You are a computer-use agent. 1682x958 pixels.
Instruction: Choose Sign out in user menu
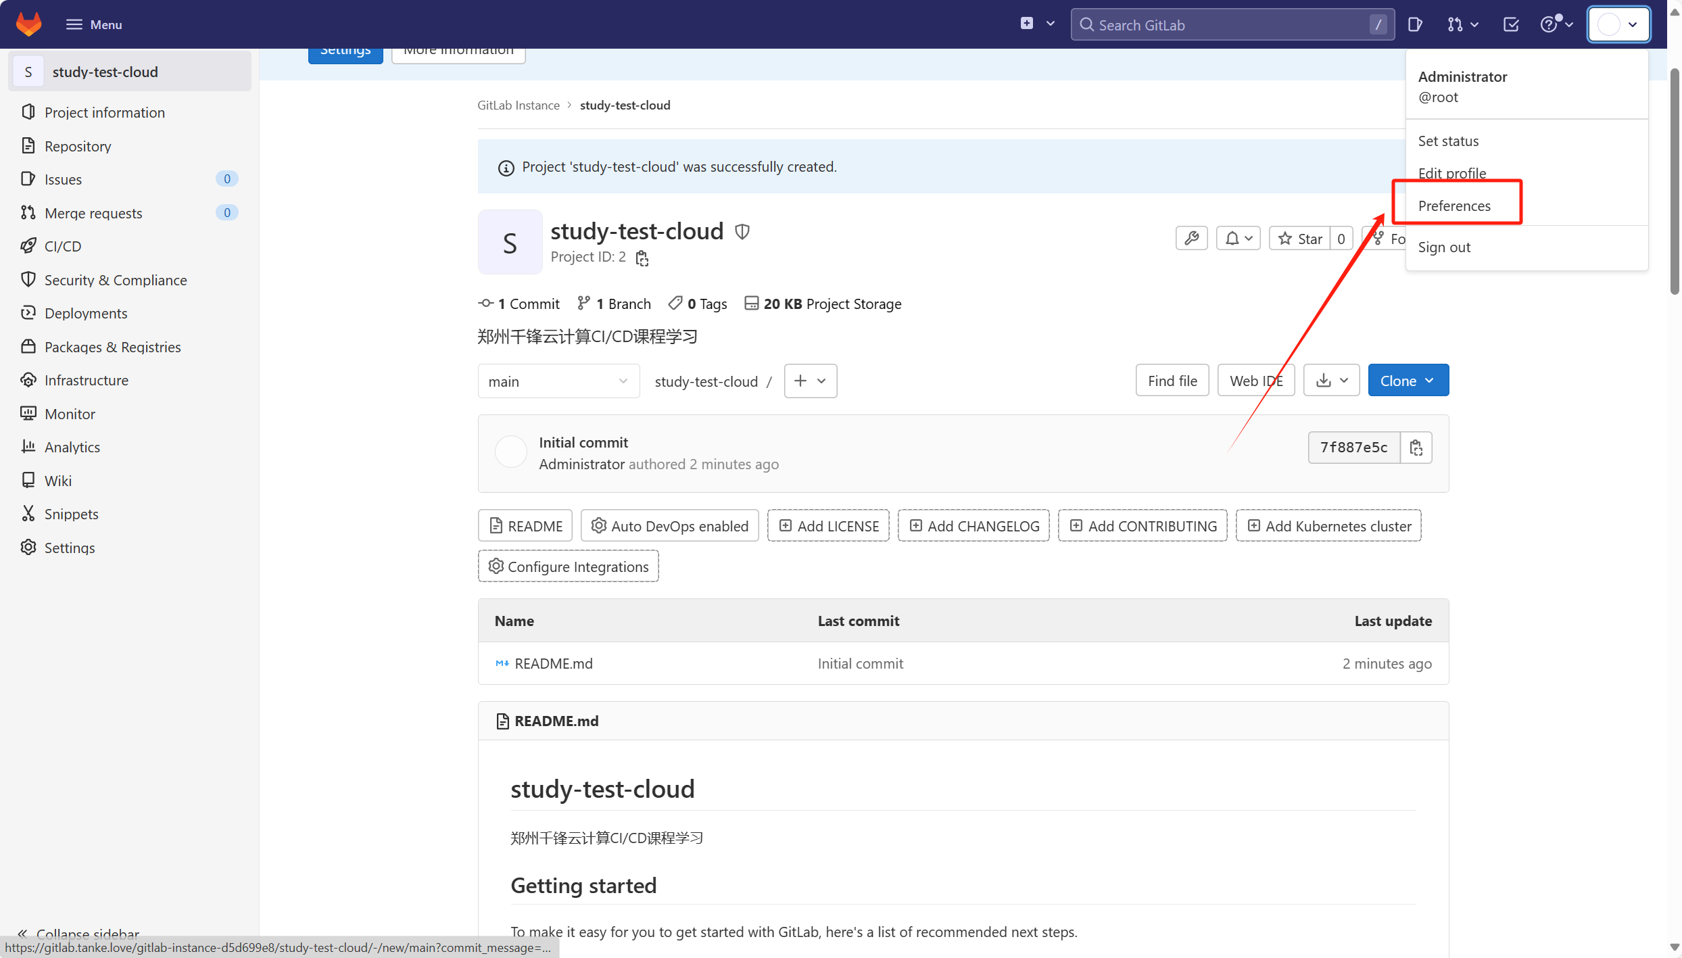pyautogui.click(x=1444, y=247)
